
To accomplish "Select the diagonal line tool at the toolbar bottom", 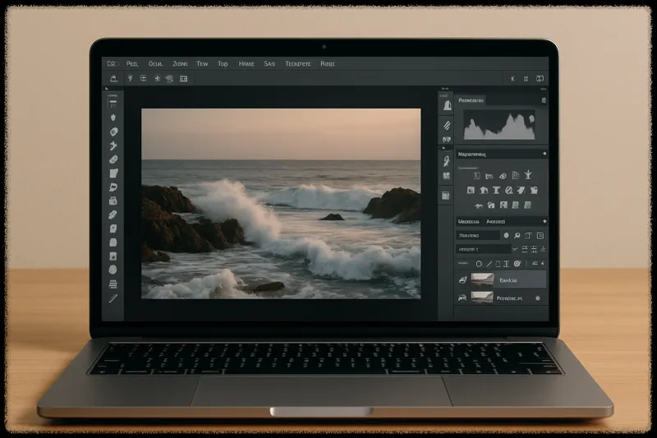I will click(x=113, y=298).
